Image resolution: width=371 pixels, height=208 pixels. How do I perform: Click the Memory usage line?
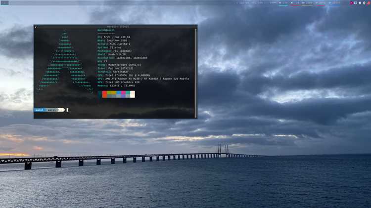tap(116, 85)
